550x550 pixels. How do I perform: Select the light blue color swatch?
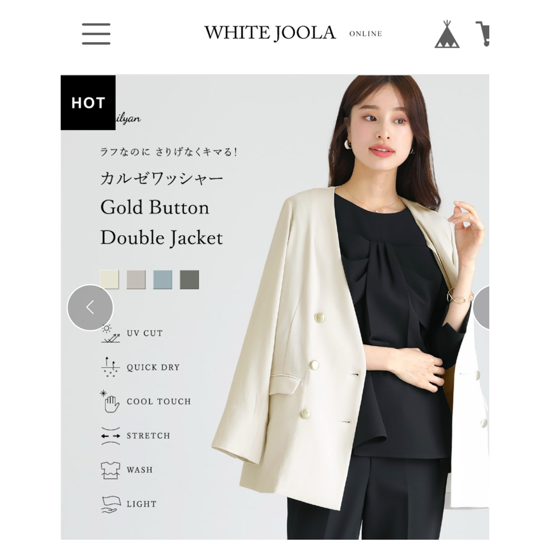point(163,280)
